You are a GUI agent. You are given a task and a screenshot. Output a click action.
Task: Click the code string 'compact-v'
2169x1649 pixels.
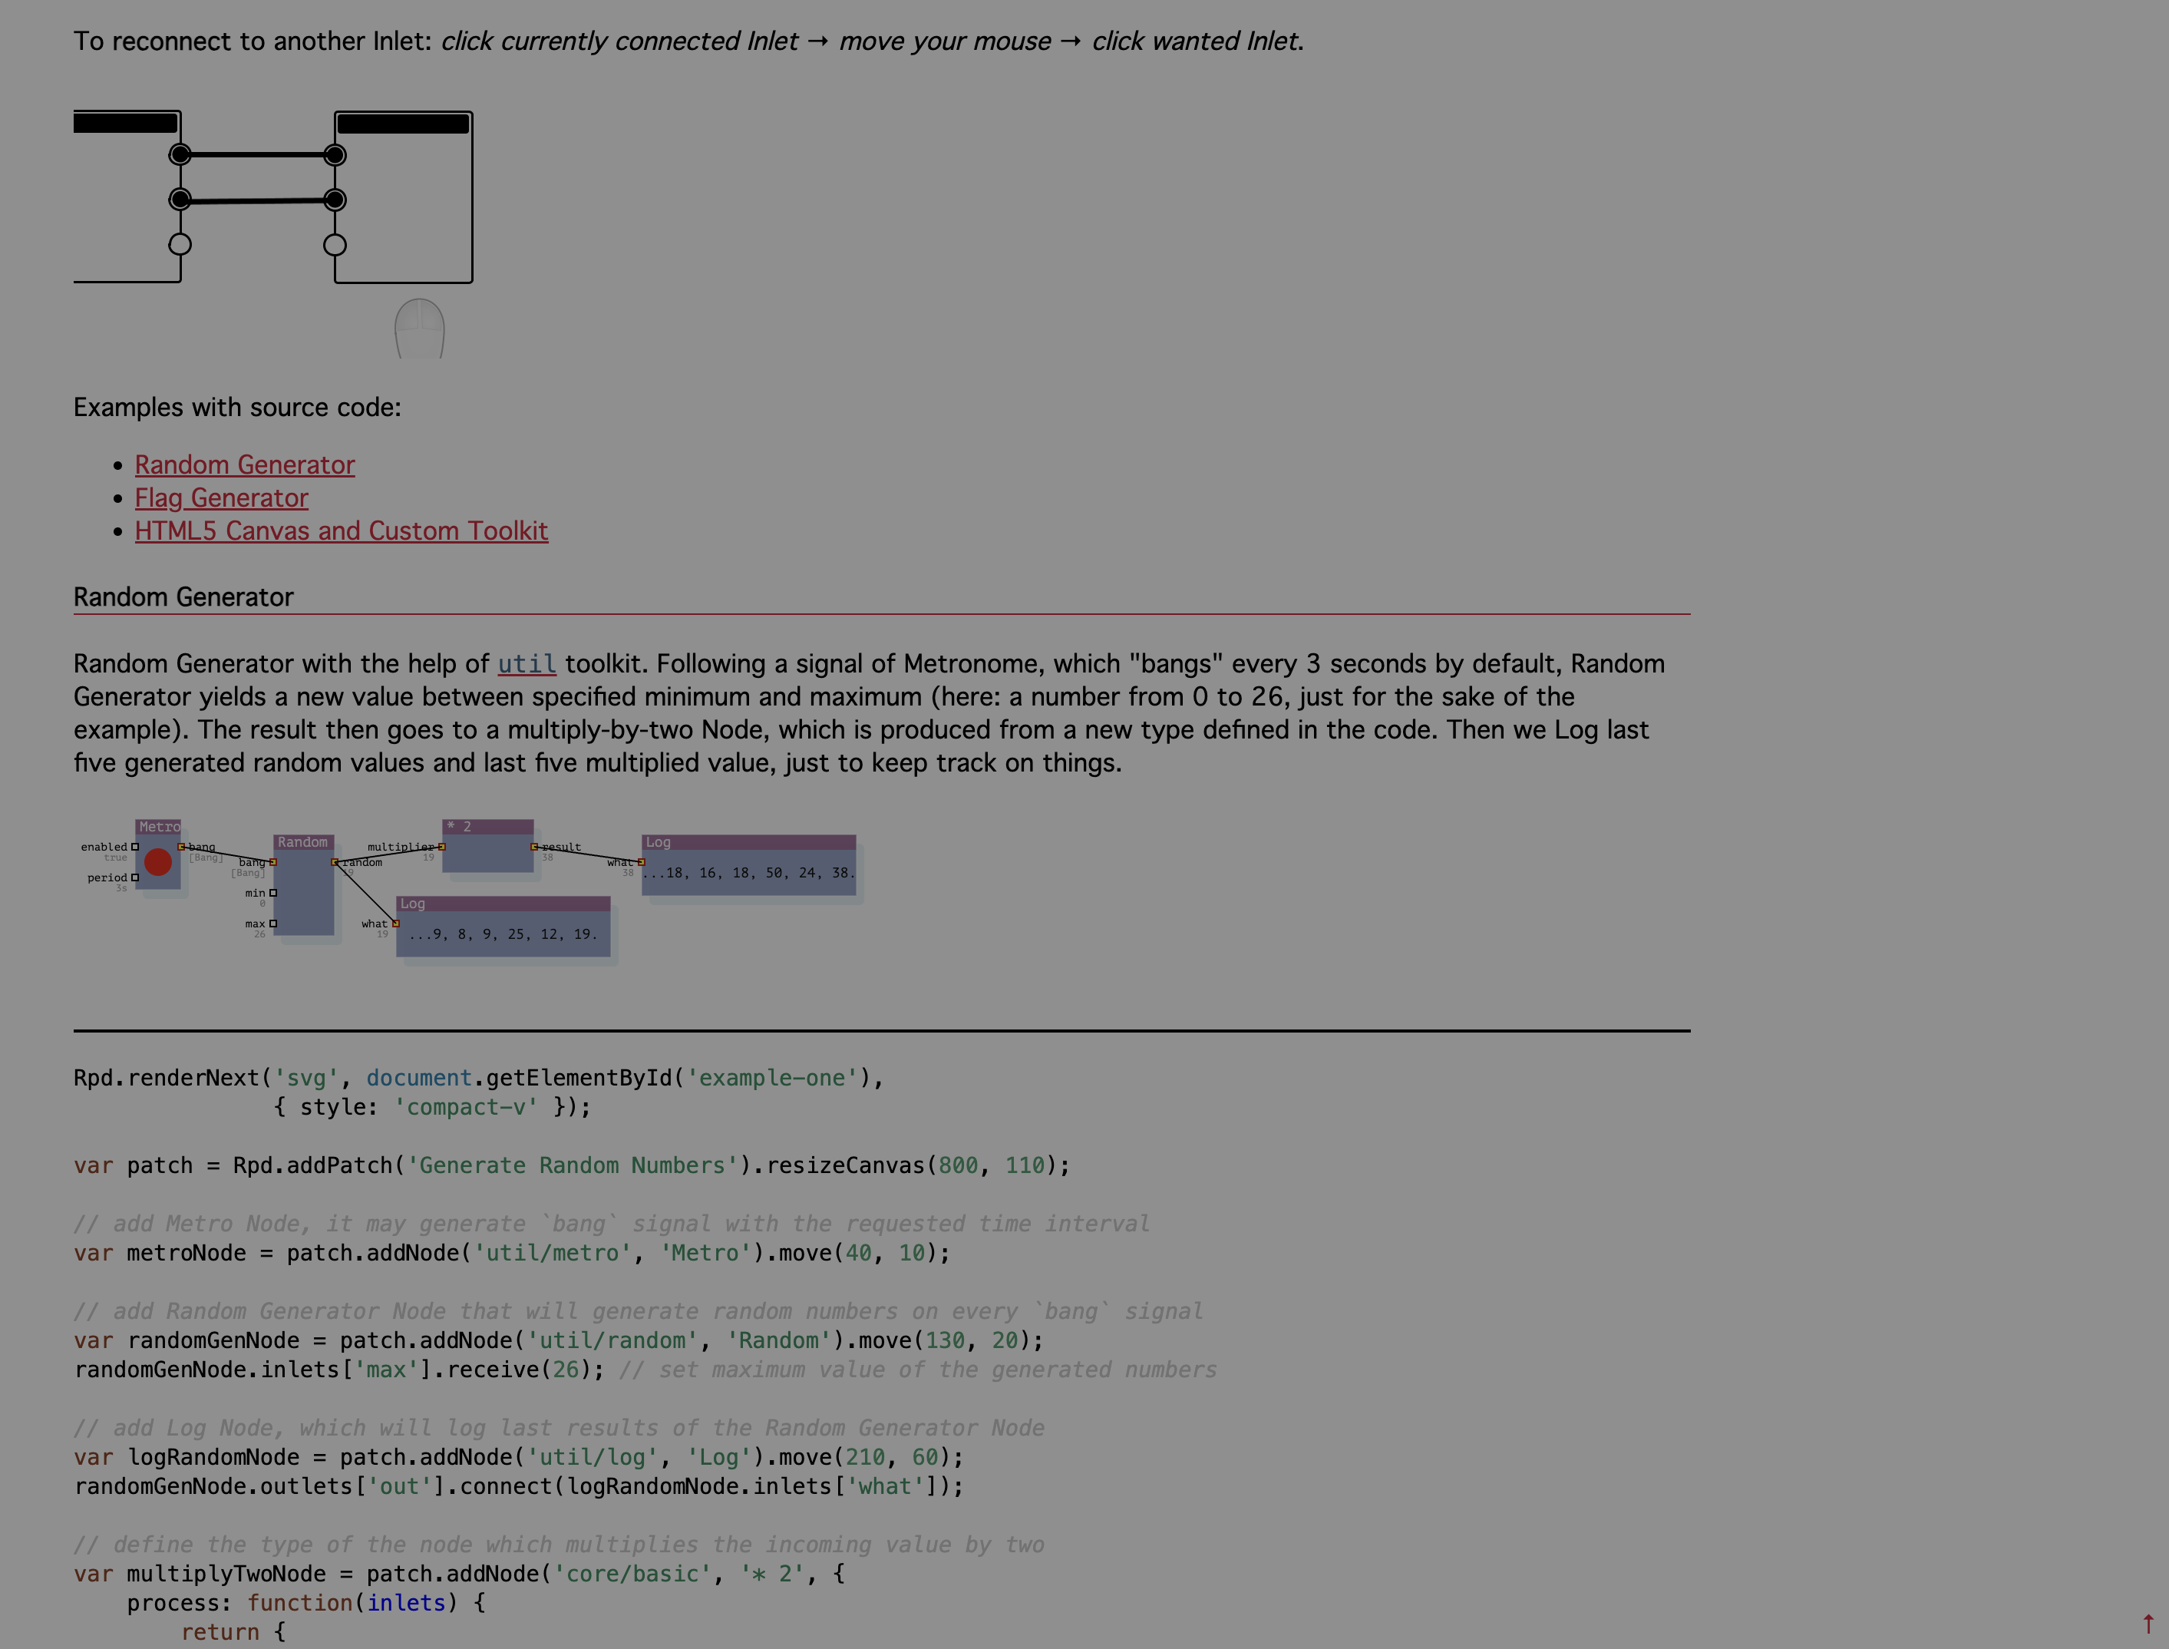466,1107
